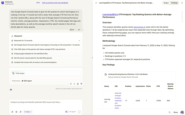The width and height of the screenshot is (185, 115).
Task: Regenerate the response with the refresh icon
Action: point(74,84)
